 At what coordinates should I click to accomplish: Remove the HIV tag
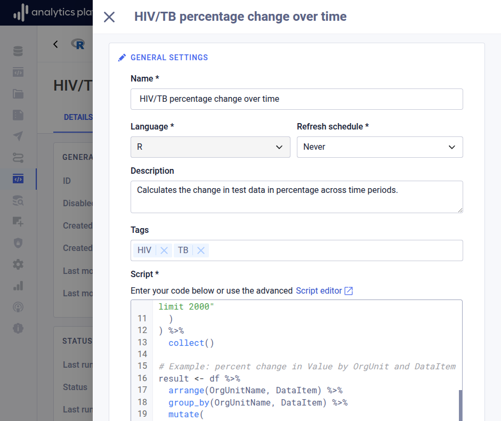pyautogui.click(x=164, y=250)
